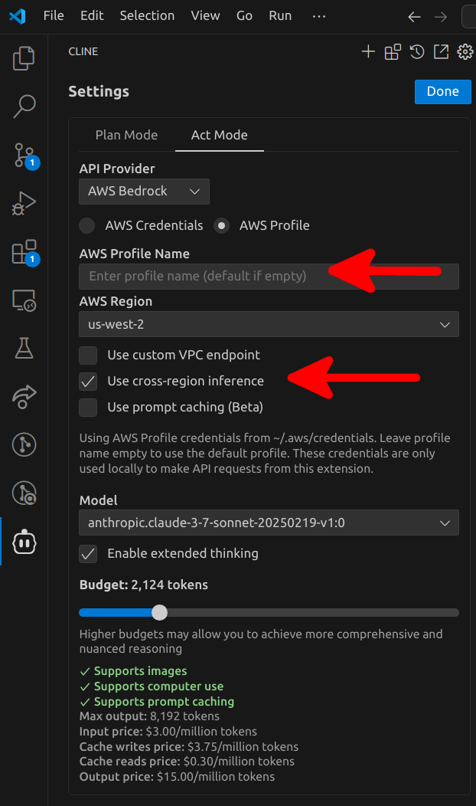Open Source Control view with badge

coord(24,156)
